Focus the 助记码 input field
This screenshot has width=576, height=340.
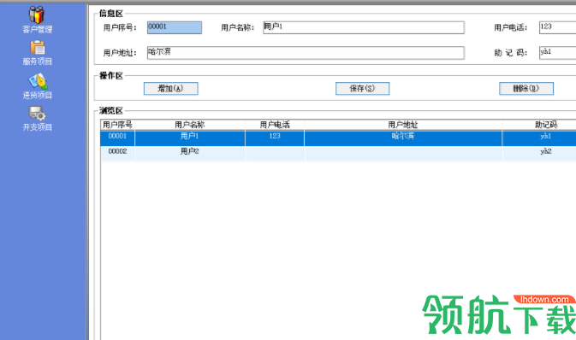click(x=557, y=53)
